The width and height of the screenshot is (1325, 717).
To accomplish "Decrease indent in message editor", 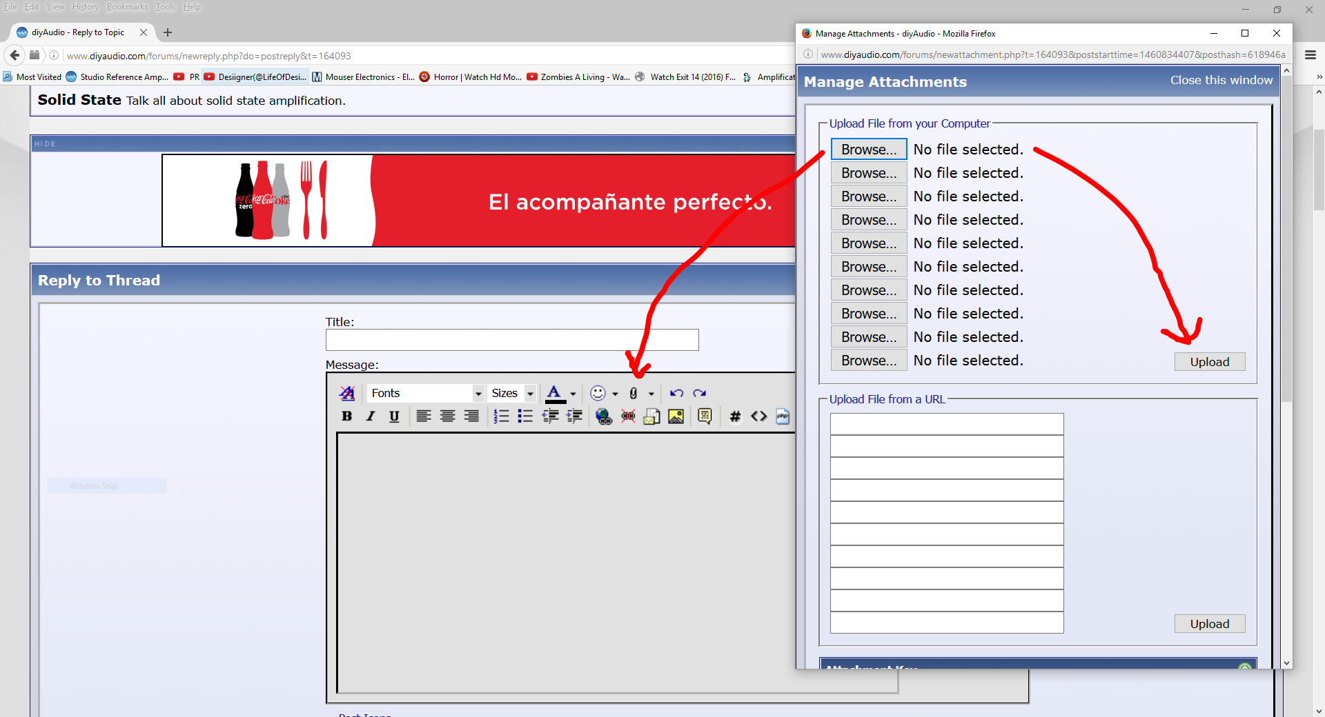I will tap(550, 416).
